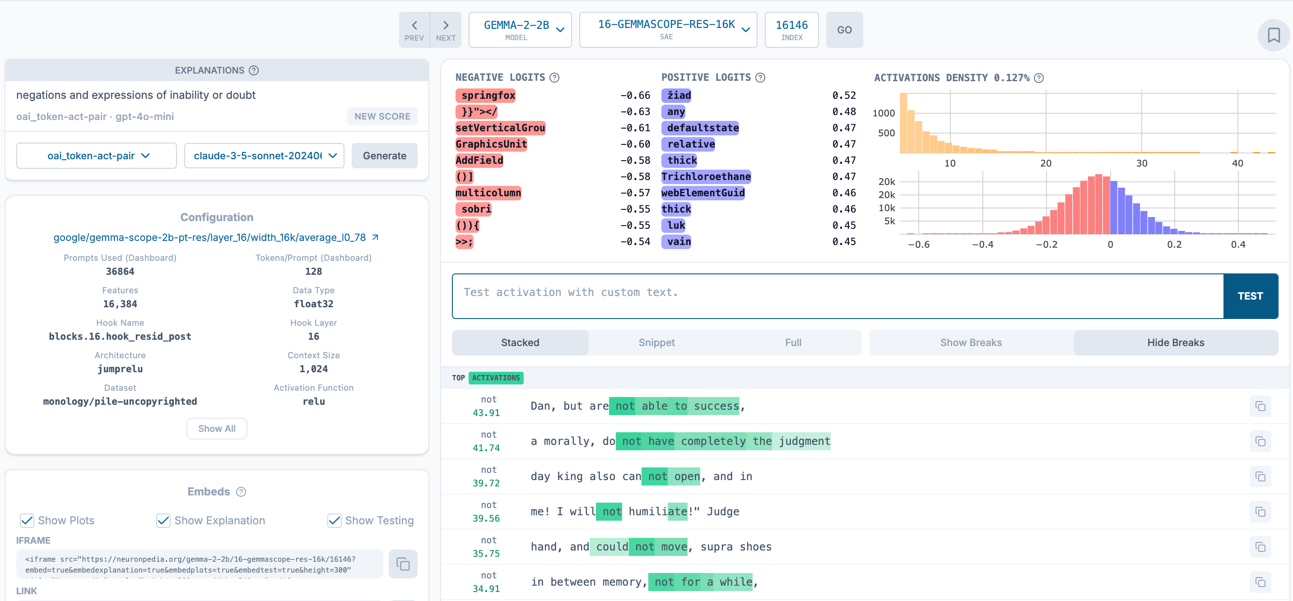The width and height of the screenshot is (1293, 601).
Task: Click help icon next to Embeds
Action: click(242, 492)
